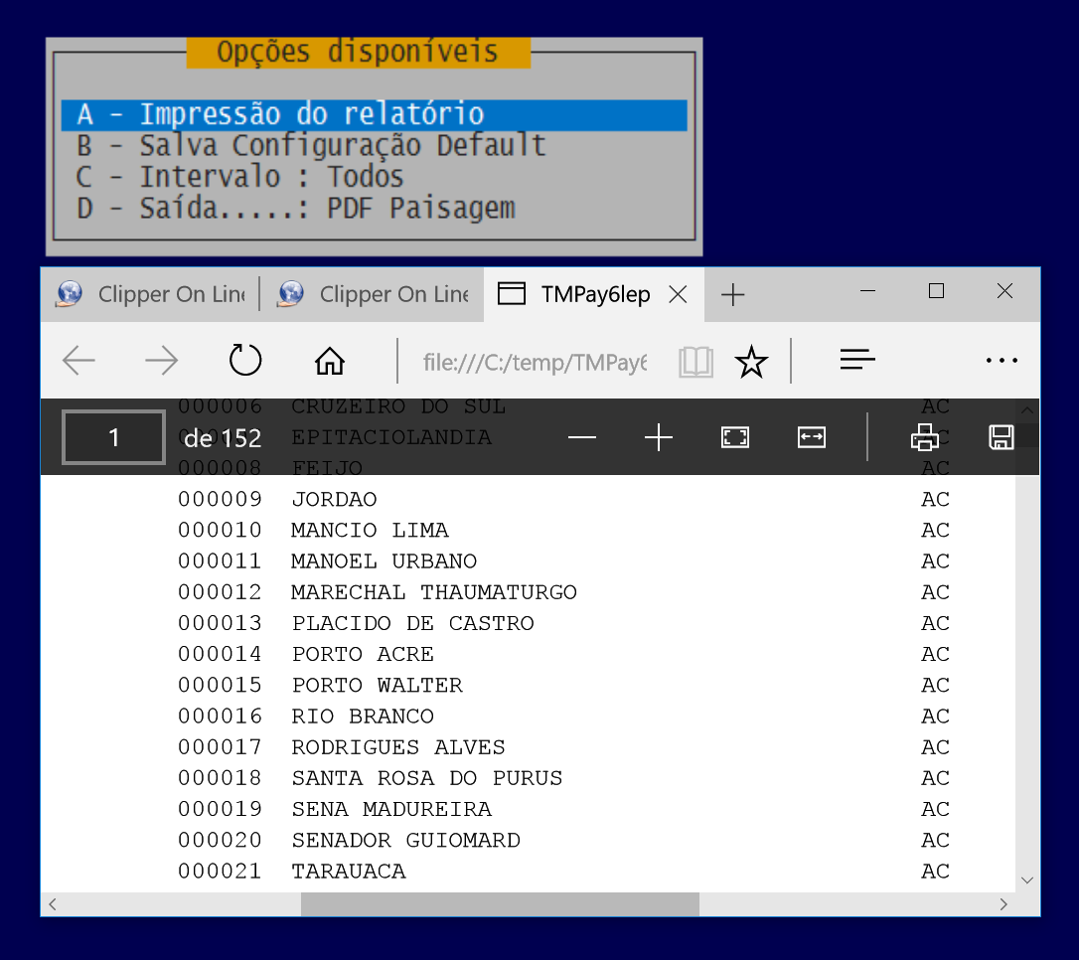Open the browser More options ellipsis

coord(1001,361)
